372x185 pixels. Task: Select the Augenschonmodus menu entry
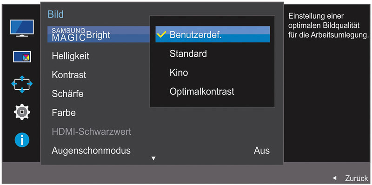91,151
